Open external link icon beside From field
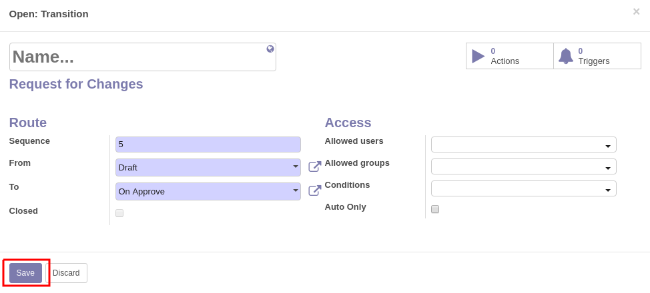650x293 pixels. [x=314, y=166]
